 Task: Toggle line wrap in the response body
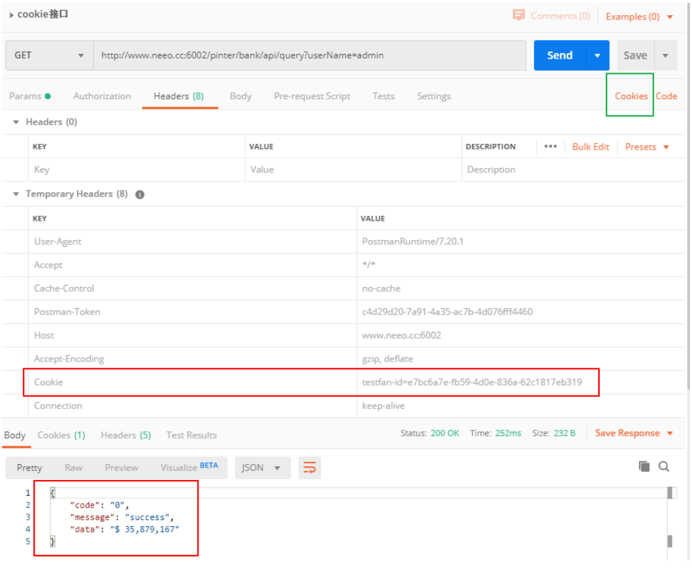tap(309, 468)
